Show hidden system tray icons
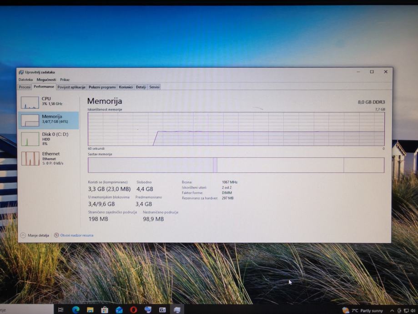 [392, 310]
